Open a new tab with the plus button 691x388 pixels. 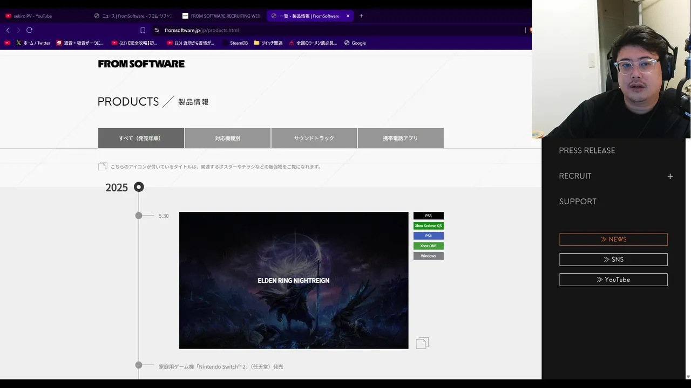pyautogui.click(x=361, y=16)
